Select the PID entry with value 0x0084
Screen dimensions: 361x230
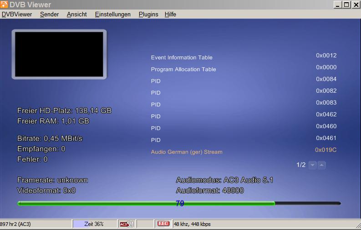pos(156,81)
